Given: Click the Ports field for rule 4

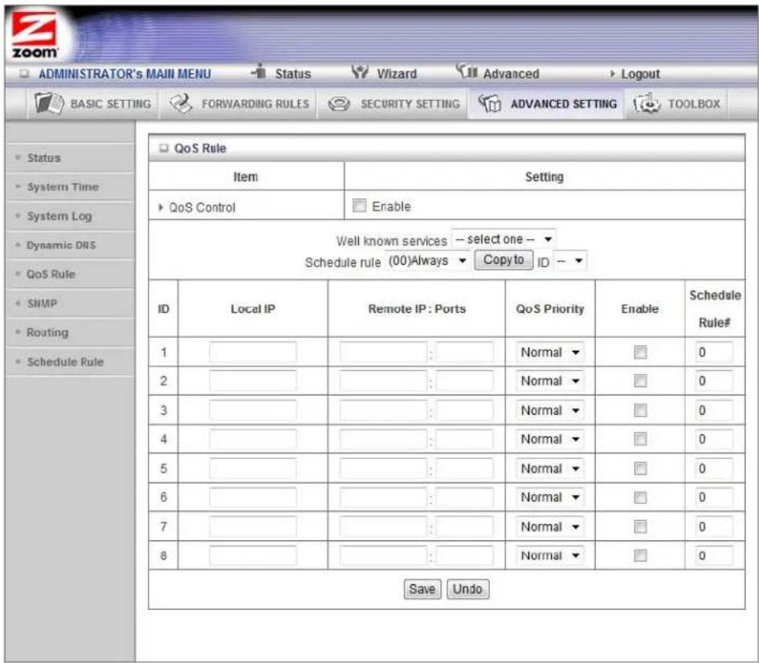Looking at the screenshot, I should tap(464, 439).
